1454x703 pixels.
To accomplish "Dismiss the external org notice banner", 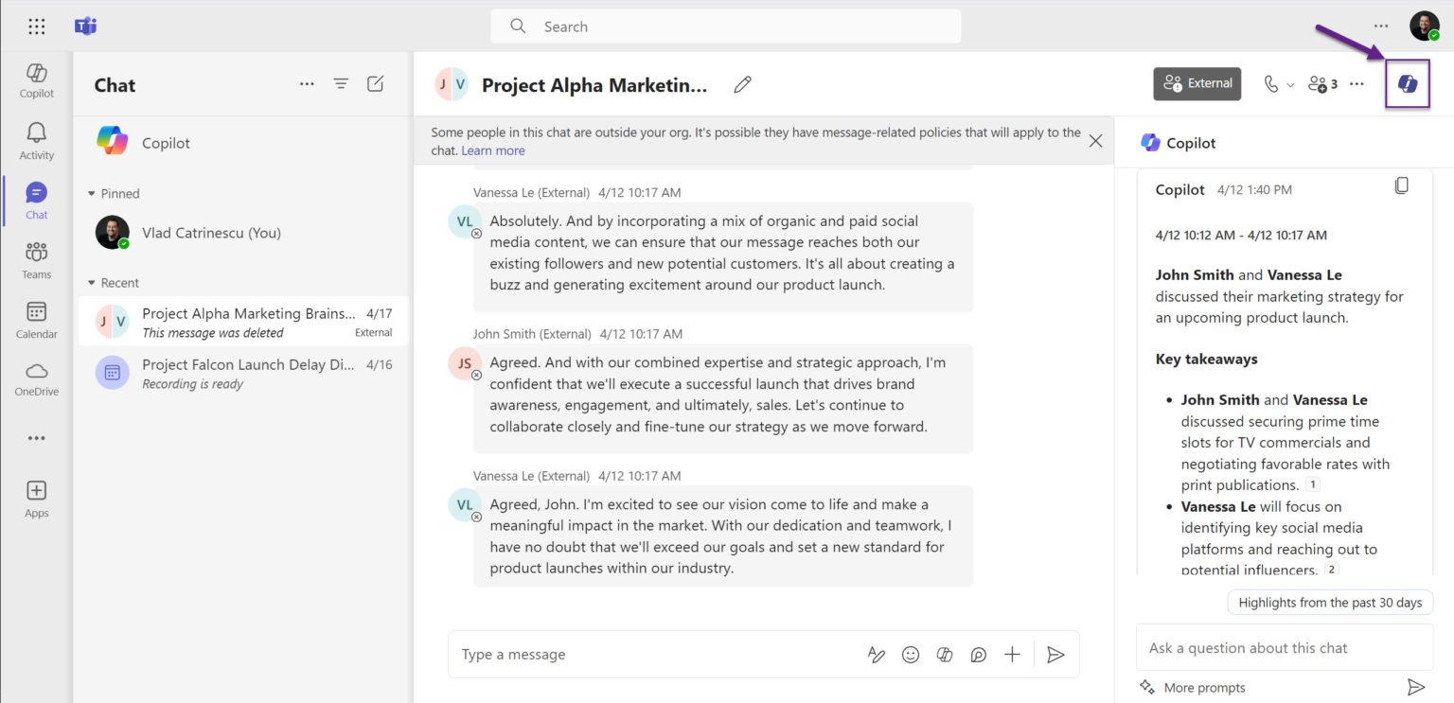I will point(1095,141).
